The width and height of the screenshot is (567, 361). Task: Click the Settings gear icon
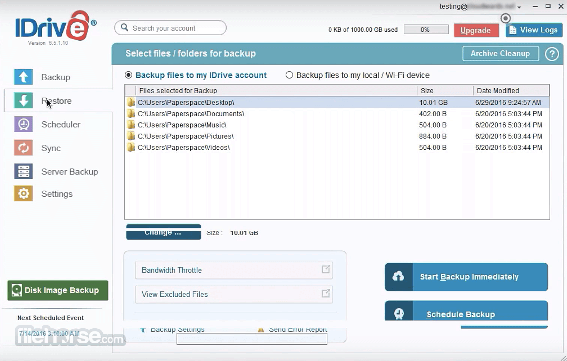23,194
